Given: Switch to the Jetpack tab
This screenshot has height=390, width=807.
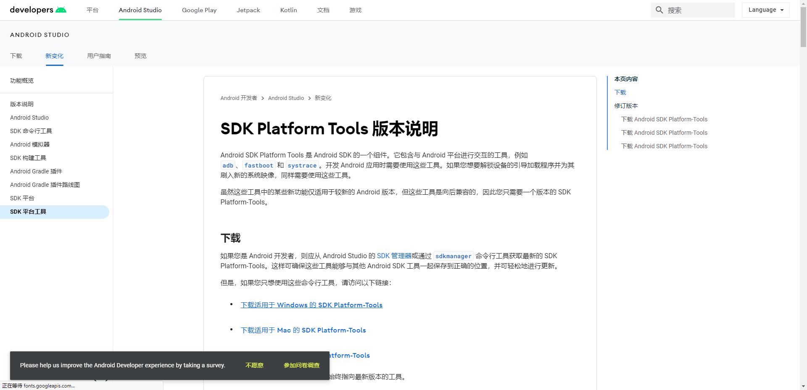Looking at the screenshot, I should click(x=248, y=10).
